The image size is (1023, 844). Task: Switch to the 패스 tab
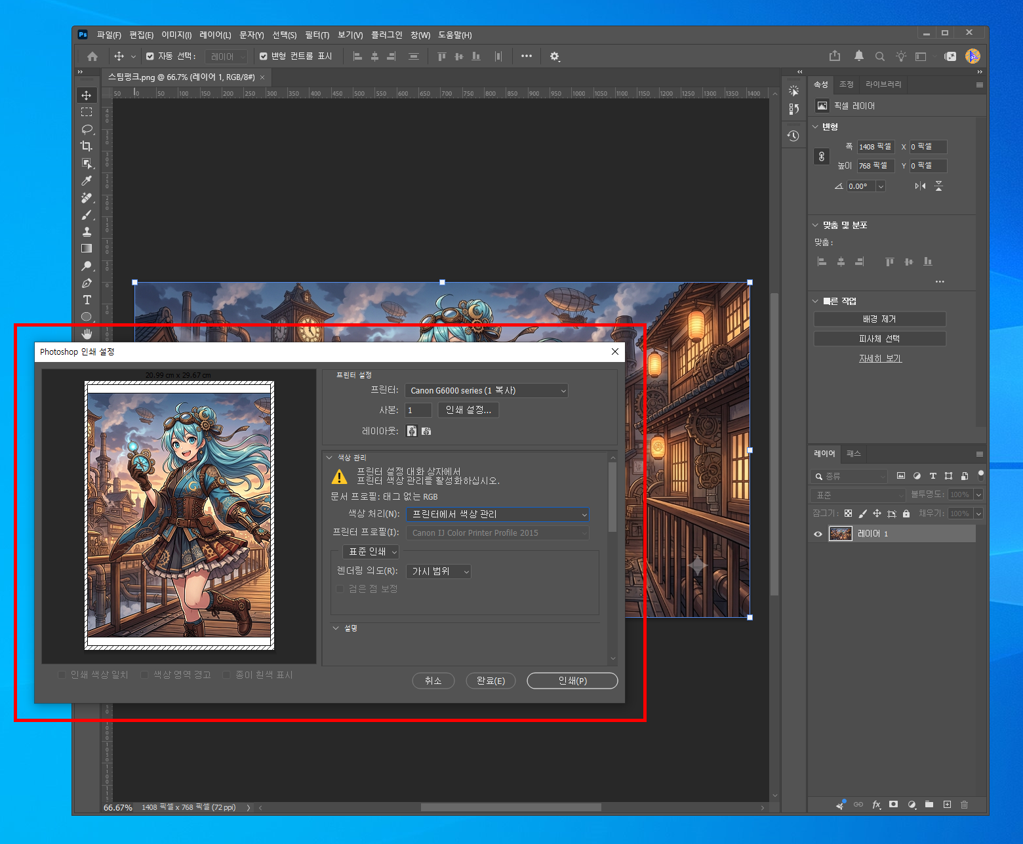[x=853, y=454]
